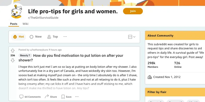Open post overflow ellipsis menu
Image resolution: width=205 pixels, height=102 pixels.
tap(77, 97)
